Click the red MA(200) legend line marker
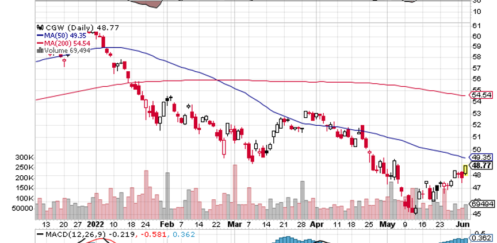This screenshot has width=497, height=243. (x=40, y=43)
